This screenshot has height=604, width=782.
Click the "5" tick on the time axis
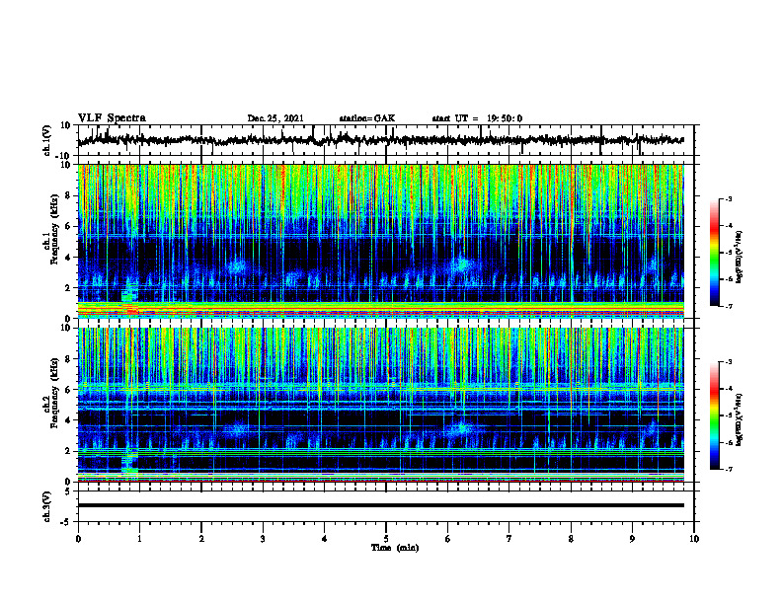pos(386,539)
